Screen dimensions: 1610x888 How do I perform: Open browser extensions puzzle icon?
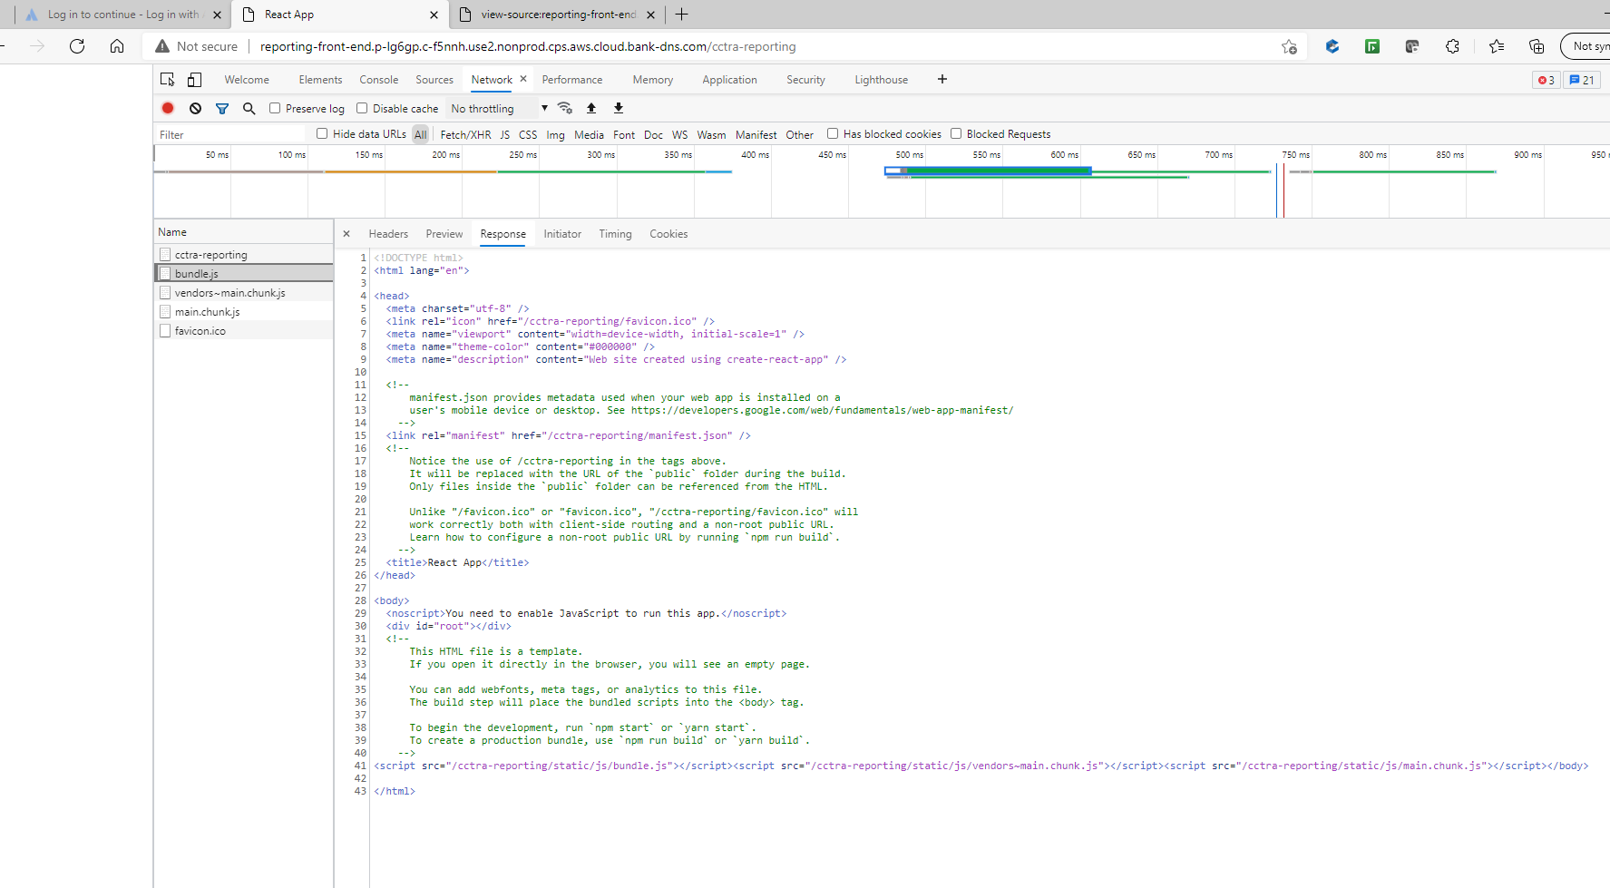point(1452,46)
